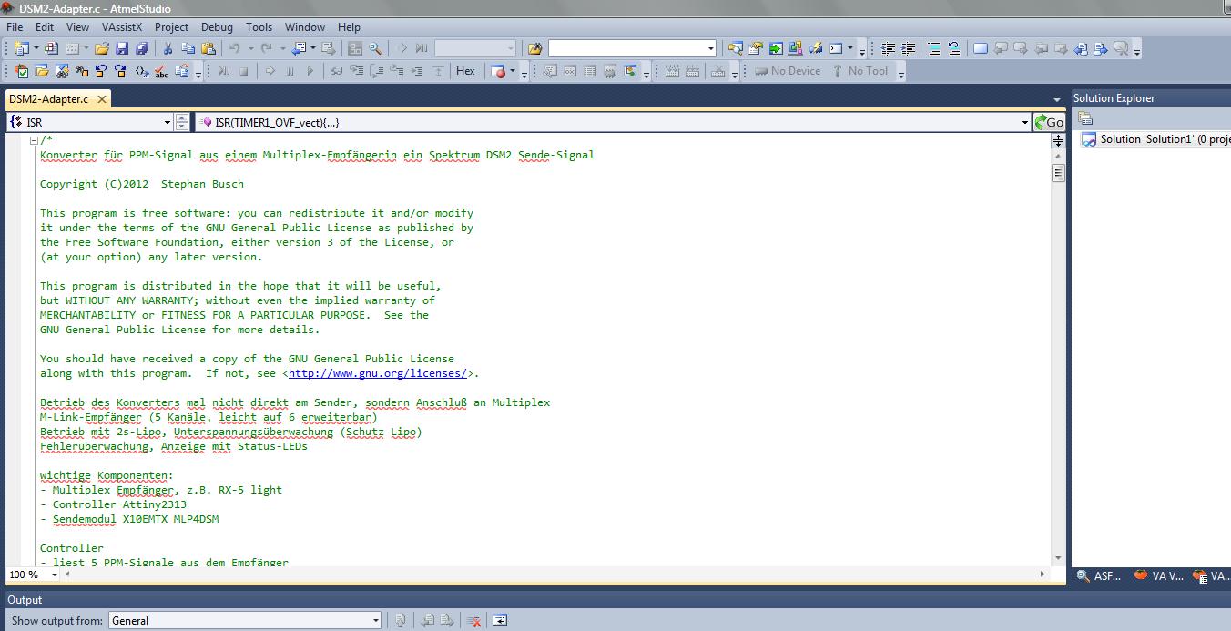Click the Find in Files magnifier icon
The width and height of the screenshot is (1231, 631).
tap(375, 48)
